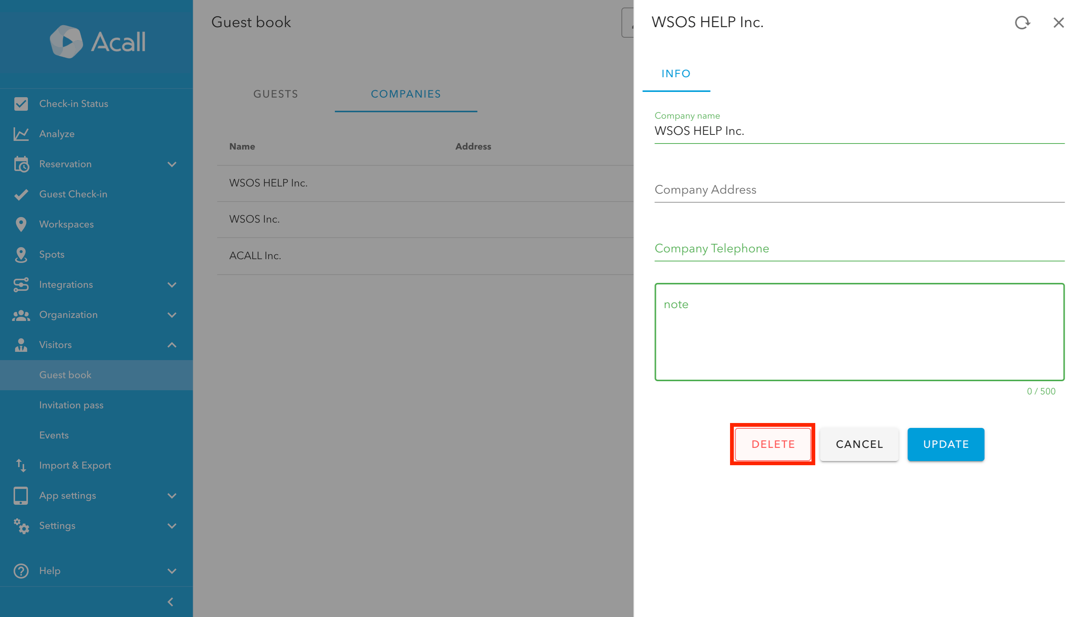Open Check-in Status page icon
1086x617 pixels.
(21, 104)
